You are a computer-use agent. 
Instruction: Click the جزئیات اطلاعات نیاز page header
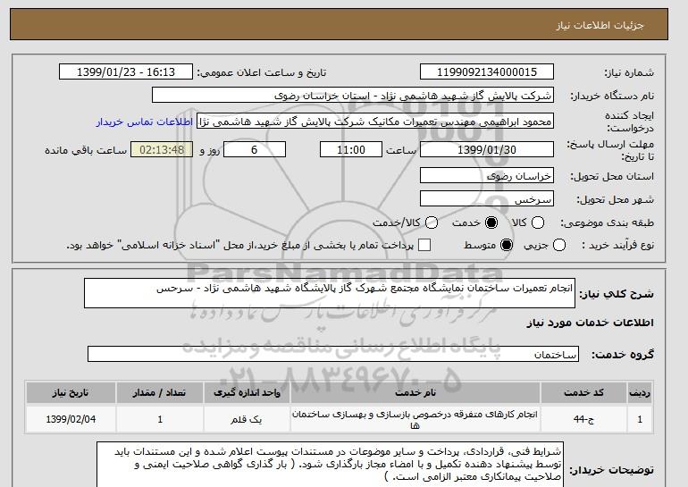[600, 25]
